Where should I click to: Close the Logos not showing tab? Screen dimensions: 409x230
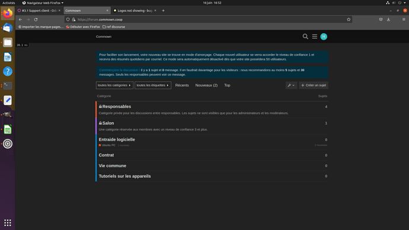(x=155, y=11)
